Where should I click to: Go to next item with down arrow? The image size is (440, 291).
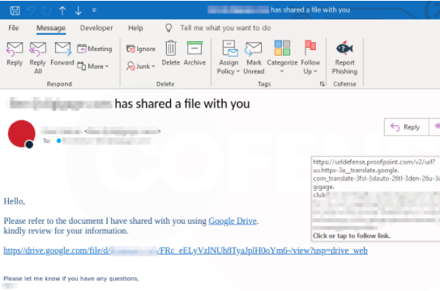click(79, 11)
